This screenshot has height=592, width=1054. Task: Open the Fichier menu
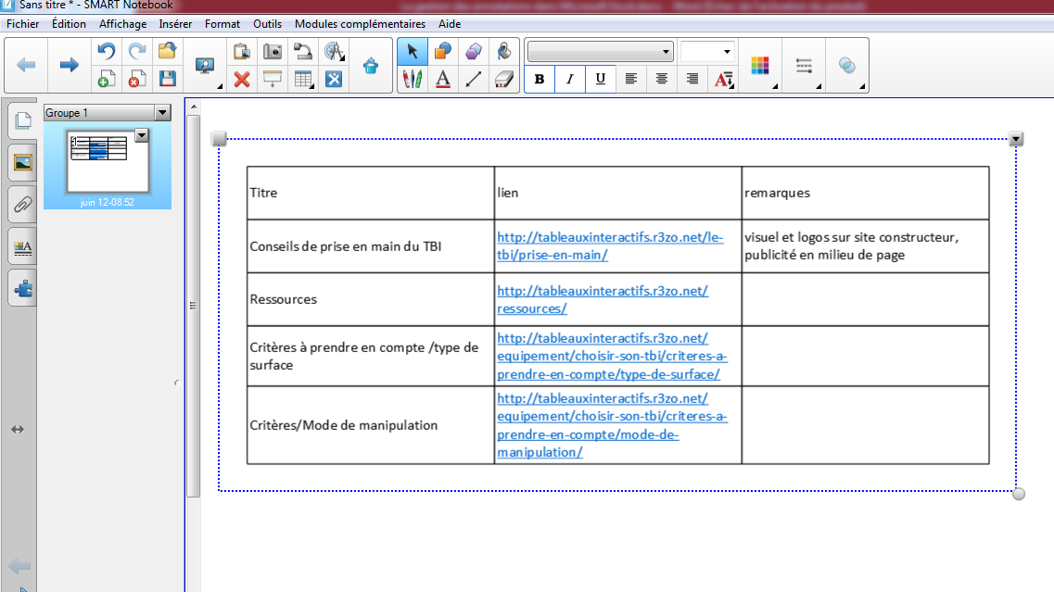click(x=23, y=24)
